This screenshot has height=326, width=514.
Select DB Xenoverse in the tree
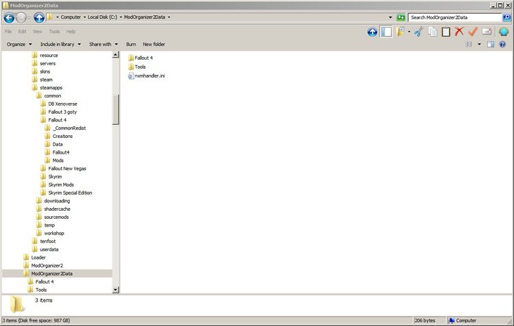(62, 104)
